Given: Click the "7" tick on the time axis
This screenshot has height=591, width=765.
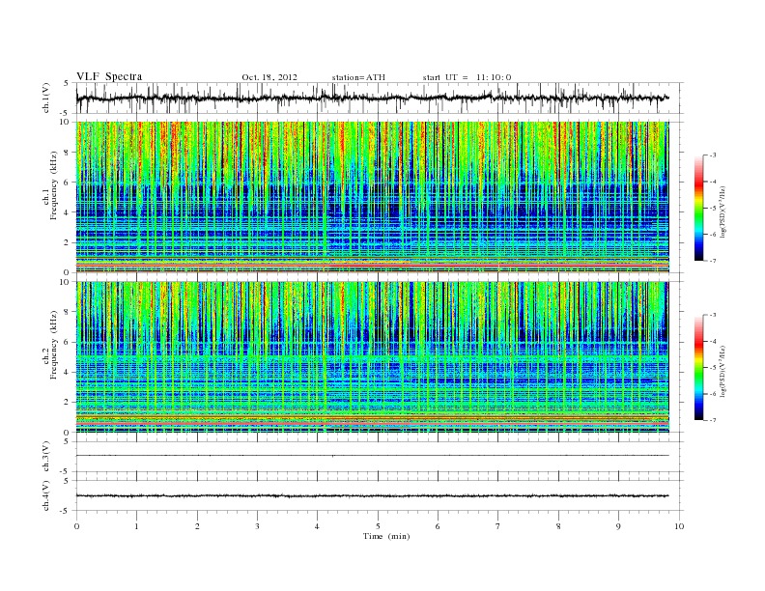Looking at the screenshot, I should tap(498, 526).
